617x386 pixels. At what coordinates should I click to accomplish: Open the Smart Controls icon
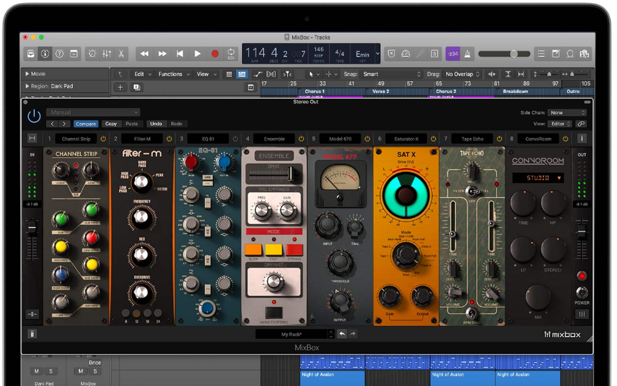[74, 54]
